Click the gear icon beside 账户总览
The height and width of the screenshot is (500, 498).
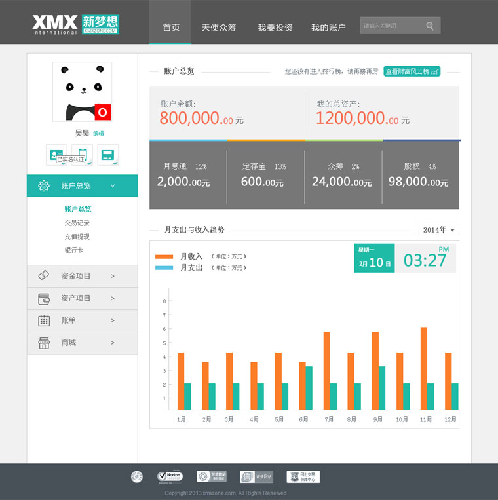[x=44, y=185]
